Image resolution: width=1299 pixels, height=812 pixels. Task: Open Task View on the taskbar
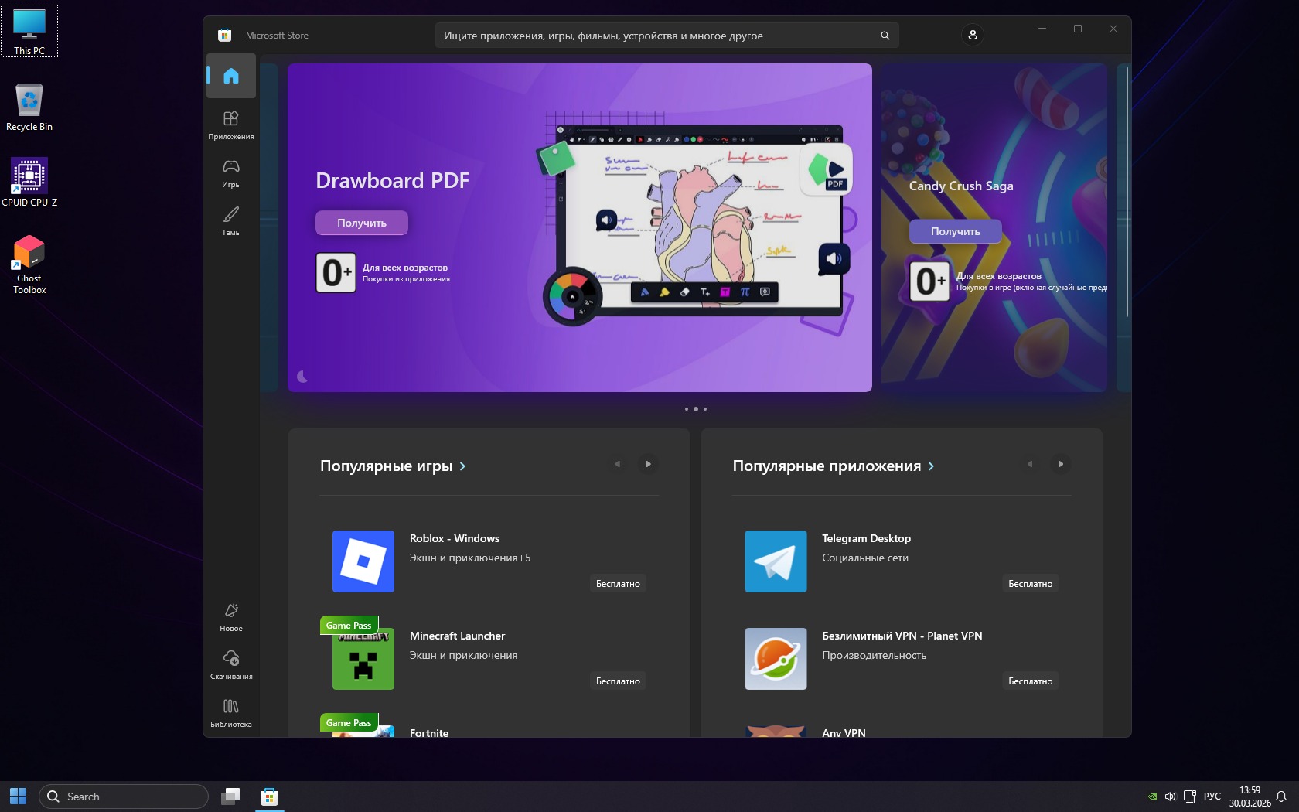(230, 797)
